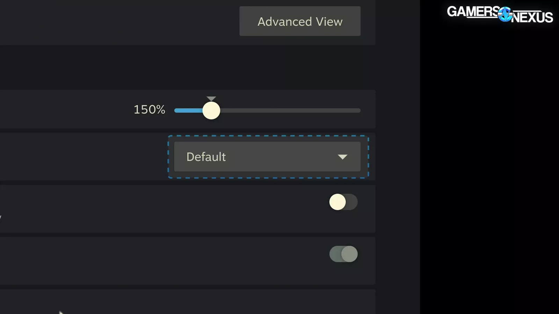The width and height of the screenshot is (559, 314).
Task: Open the Default dropdown menu
Action: 267,157
